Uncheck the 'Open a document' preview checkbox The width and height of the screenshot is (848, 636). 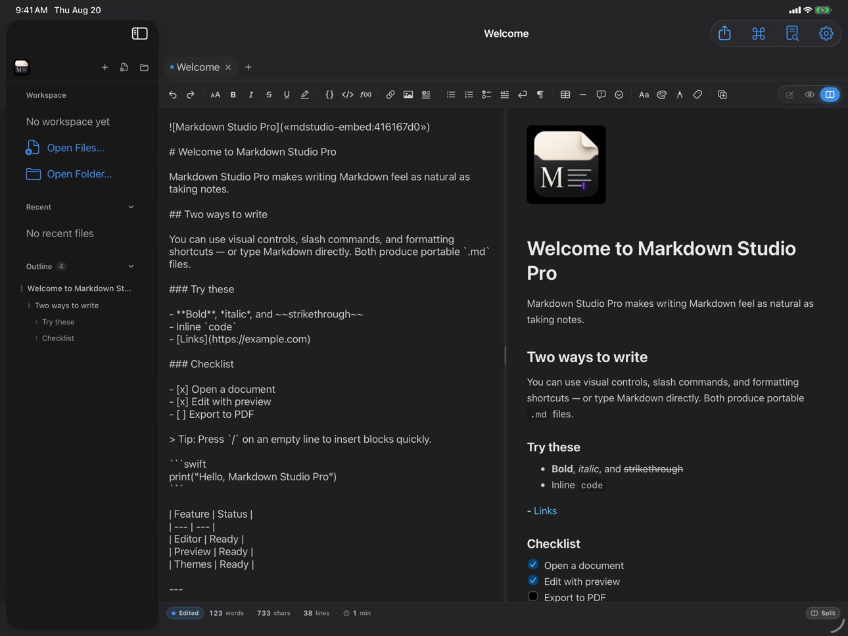pos(533,564)
